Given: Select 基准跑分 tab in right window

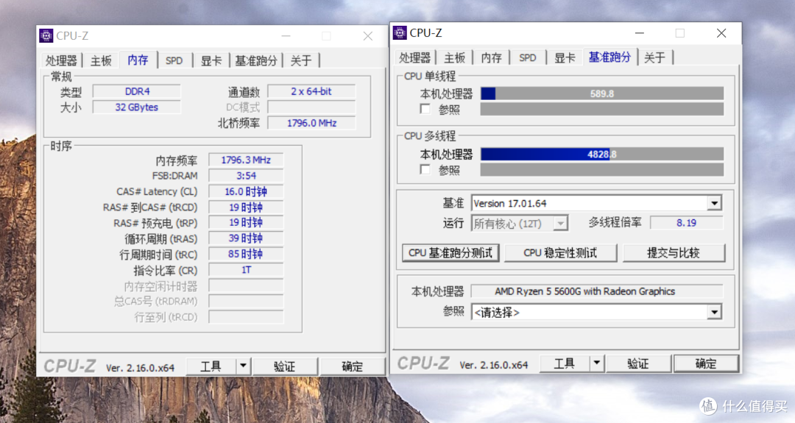Looking at the screenshot, I should [x=610, y=57].
